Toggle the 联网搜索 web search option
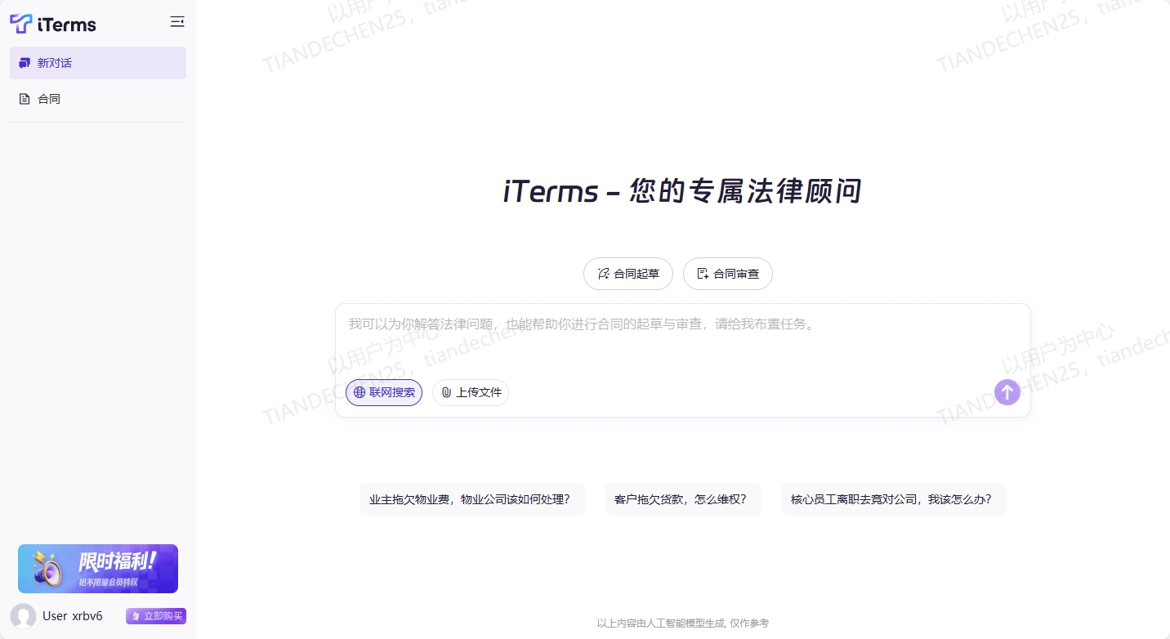The width and height of the screenshot is (1170, 639). click(x=384, y=392)
